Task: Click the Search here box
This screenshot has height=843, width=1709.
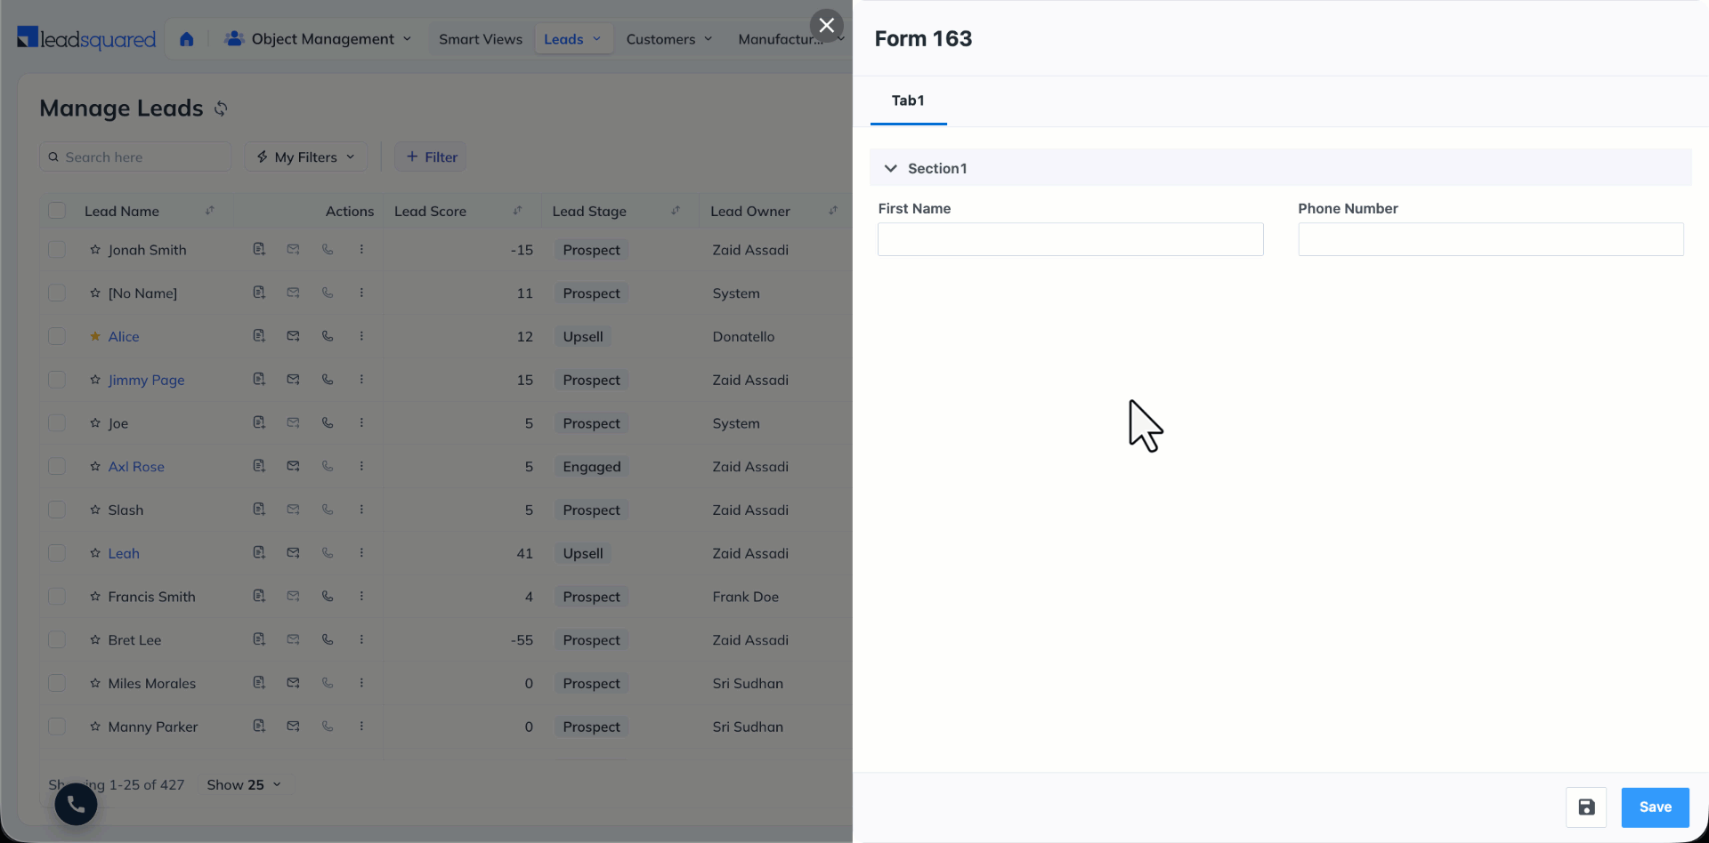Action: [x=135, y=157]
